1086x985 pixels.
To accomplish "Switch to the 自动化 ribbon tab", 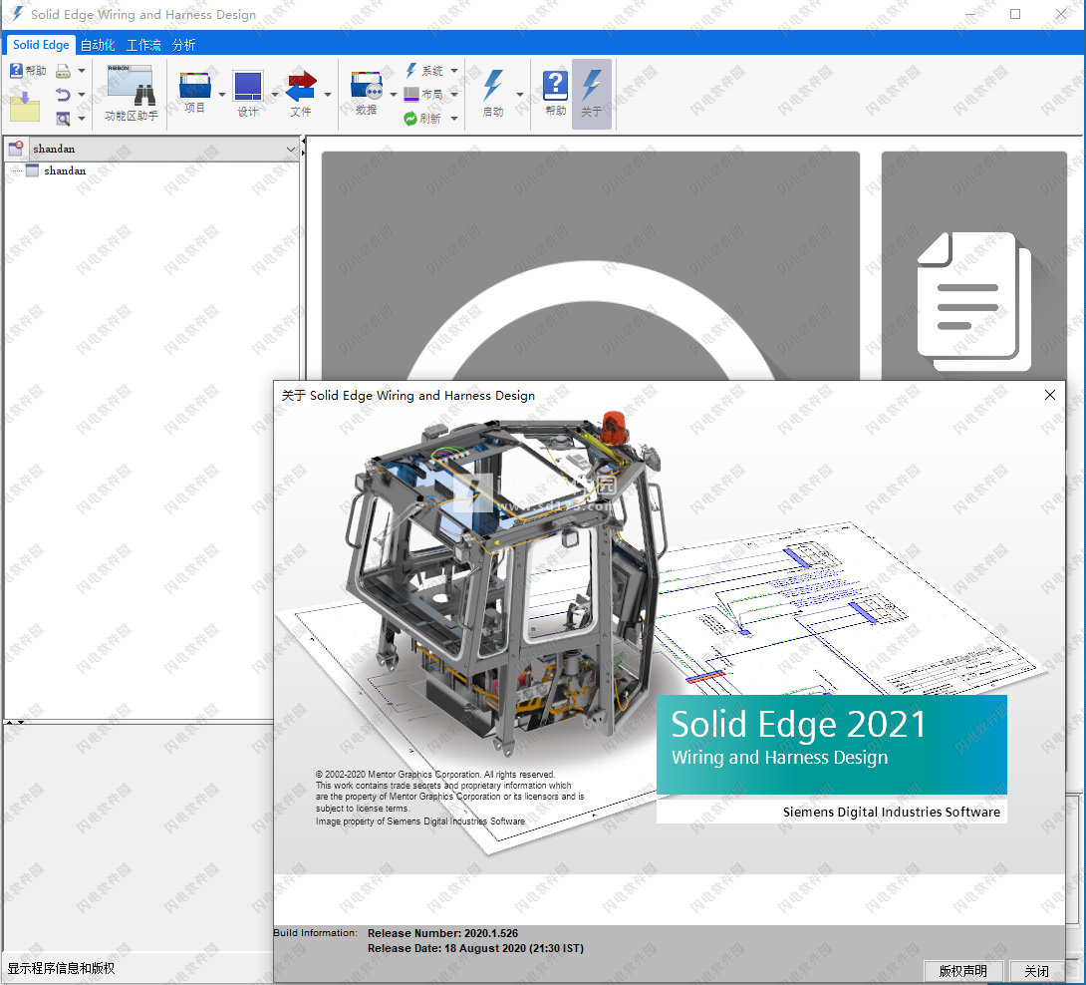I will (x=98, y=45).
